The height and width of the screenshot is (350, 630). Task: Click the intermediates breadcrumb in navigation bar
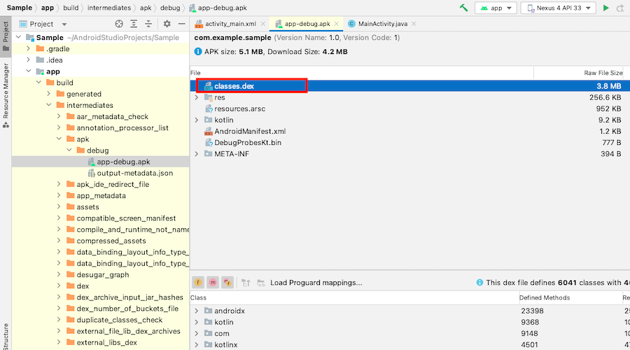[109, 8]
